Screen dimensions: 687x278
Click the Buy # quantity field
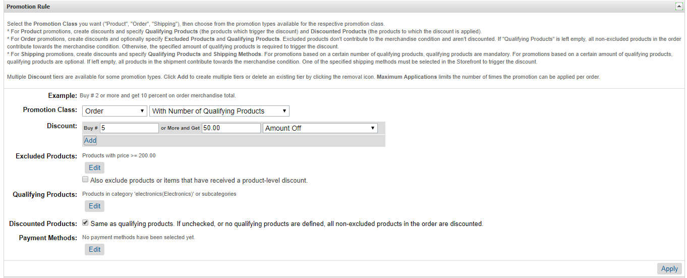129,128
